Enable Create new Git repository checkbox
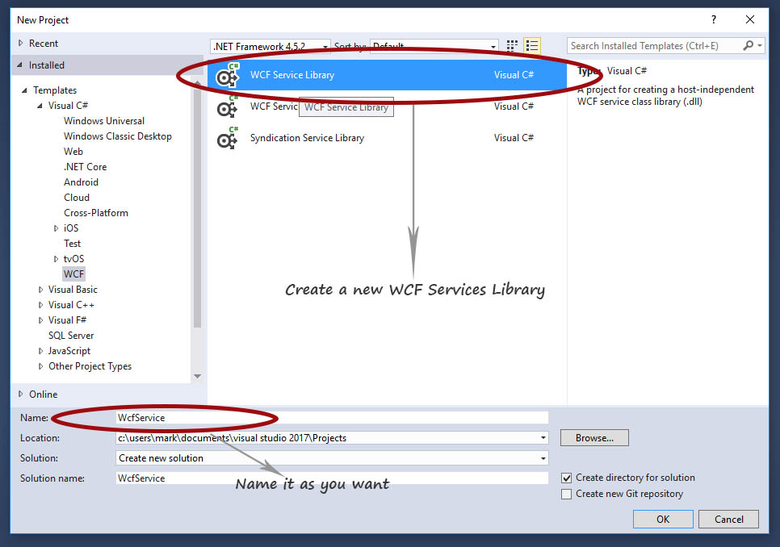The width and height of the screenshot is (780, 547). coord(566,494)
